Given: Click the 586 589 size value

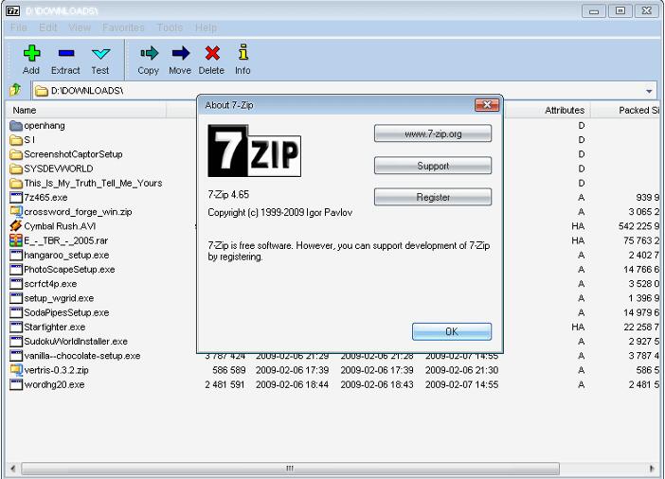Looking at the screenshot, I should (x=229, y=370).
